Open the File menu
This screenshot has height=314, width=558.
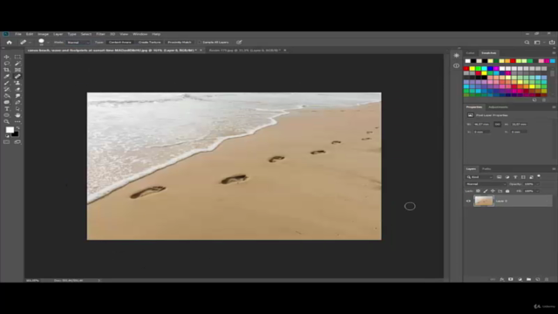coord(18,34)
